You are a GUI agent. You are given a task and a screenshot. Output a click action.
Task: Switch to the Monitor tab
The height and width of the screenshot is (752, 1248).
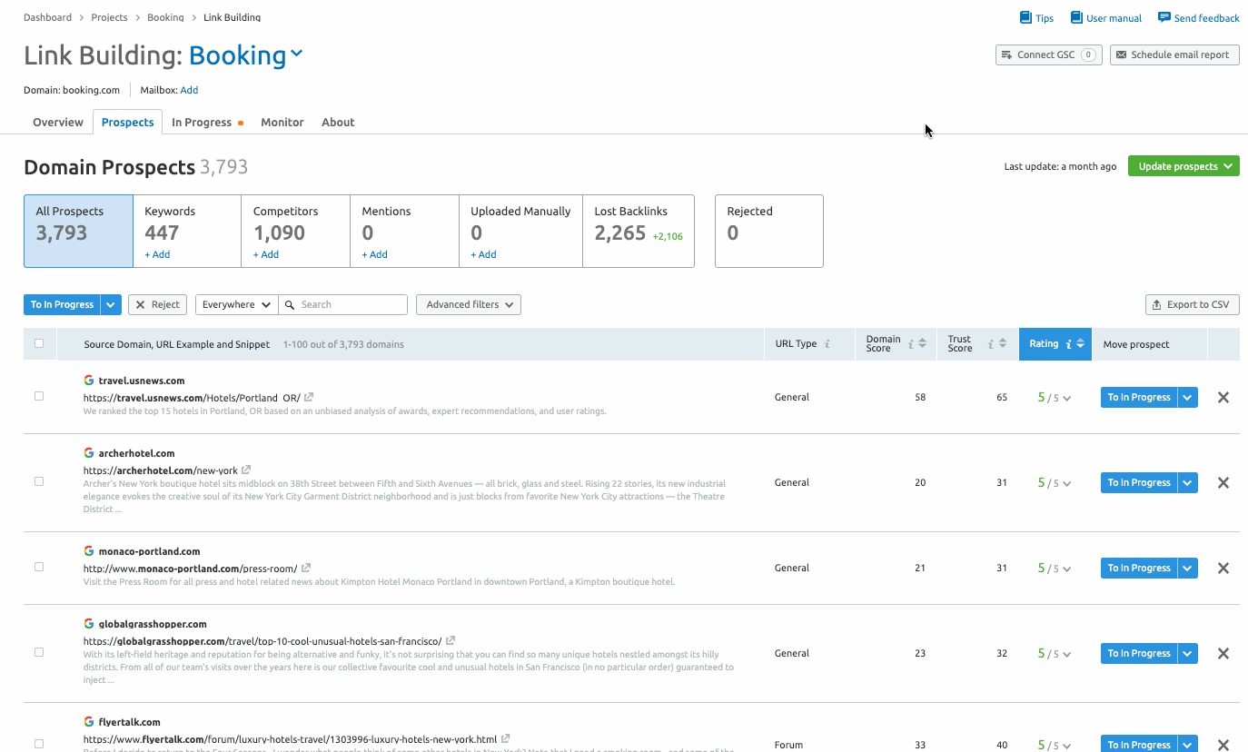282,122
